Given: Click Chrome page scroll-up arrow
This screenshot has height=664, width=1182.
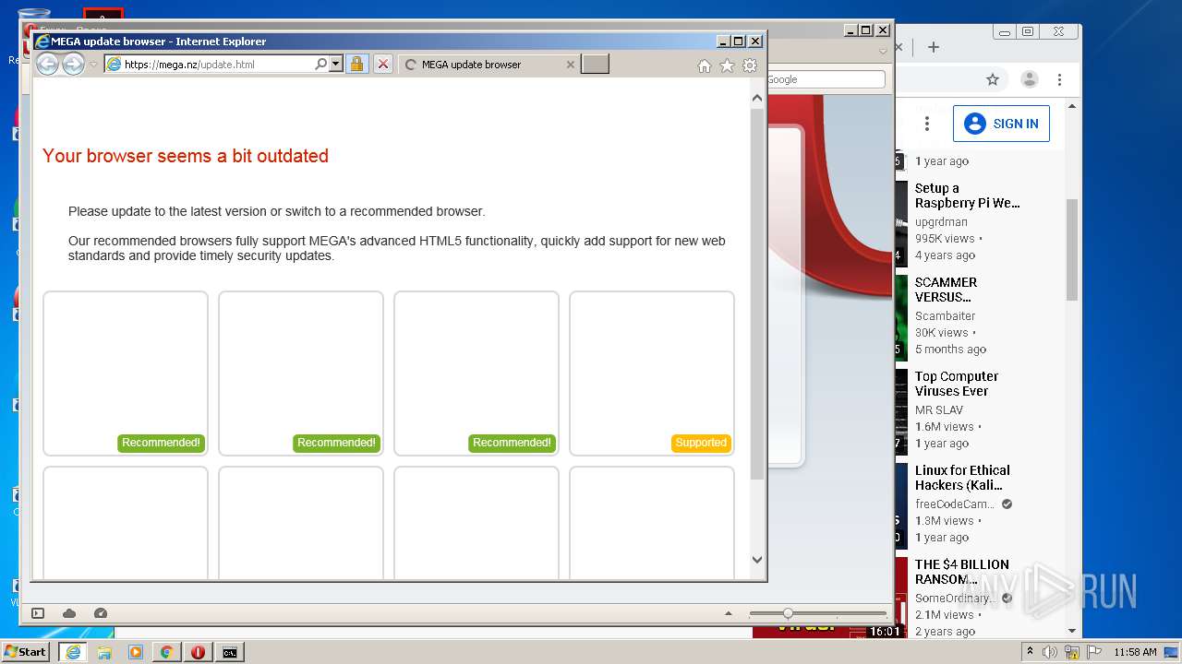Looking at the screenshot, I should point(1071,107).
